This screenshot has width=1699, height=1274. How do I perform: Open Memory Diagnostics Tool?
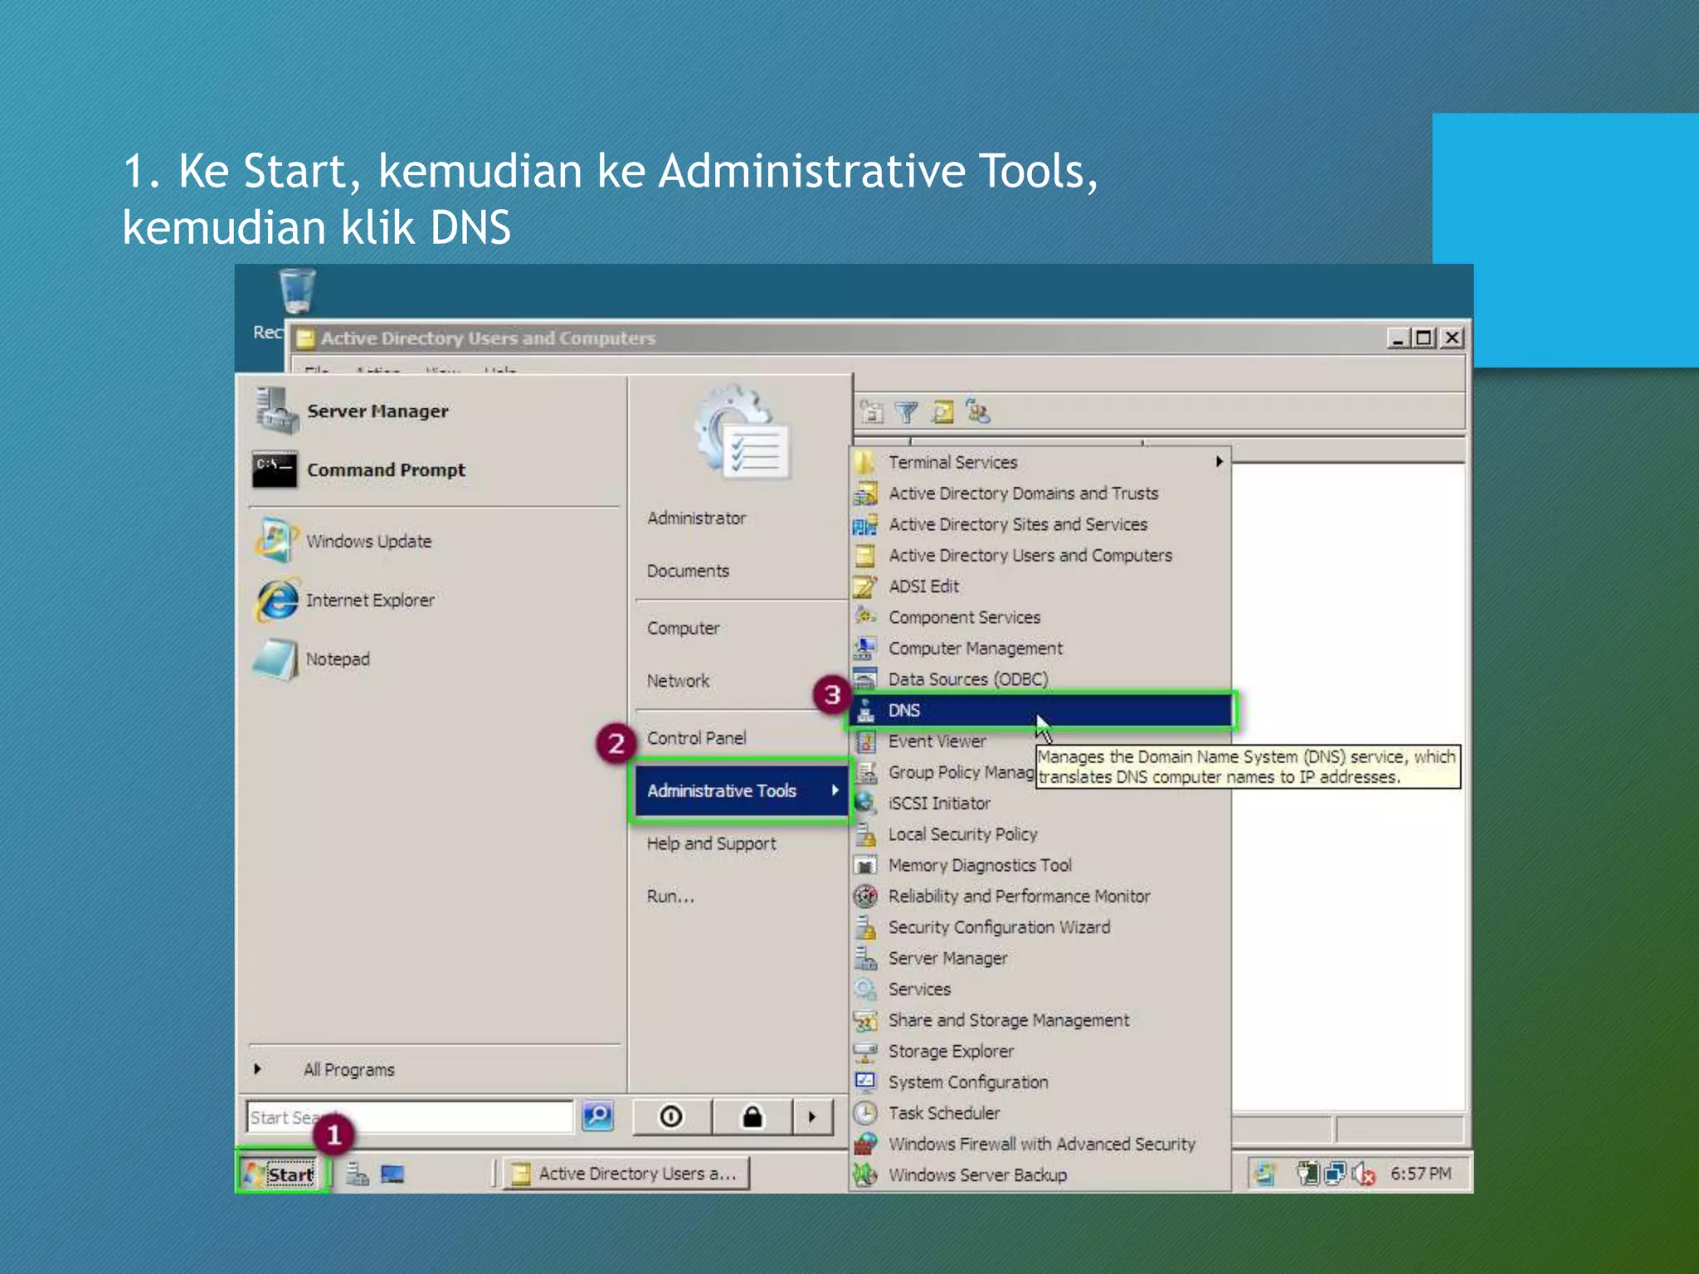[x=1039, y=865]
